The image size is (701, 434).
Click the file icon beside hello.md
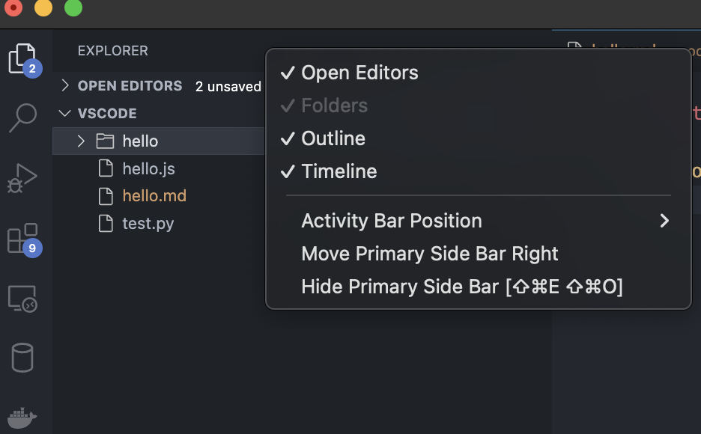[x=106, y=196]
